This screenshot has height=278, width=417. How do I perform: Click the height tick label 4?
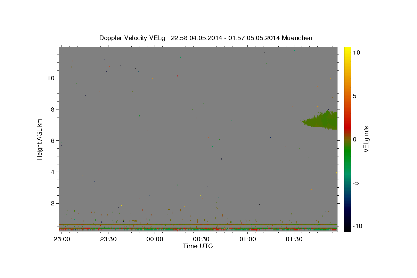click(52, 172)
